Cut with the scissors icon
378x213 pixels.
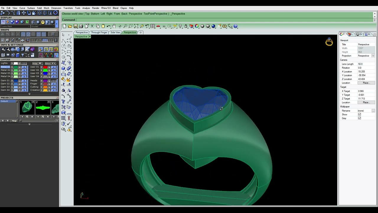[92, 26]
